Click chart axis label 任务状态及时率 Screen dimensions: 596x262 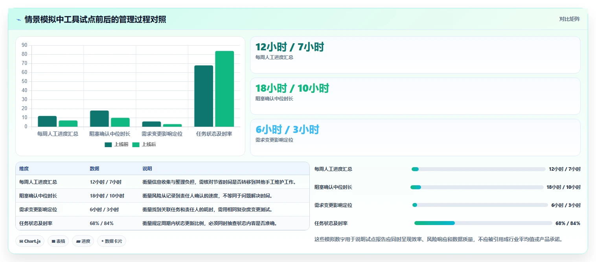click(214, 134)
